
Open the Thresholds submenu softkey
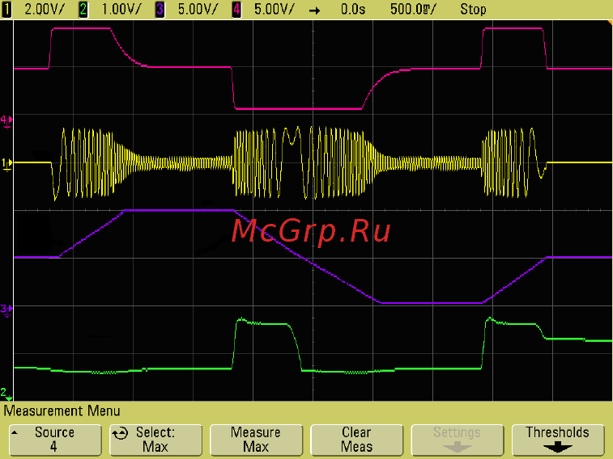(558, 440)
